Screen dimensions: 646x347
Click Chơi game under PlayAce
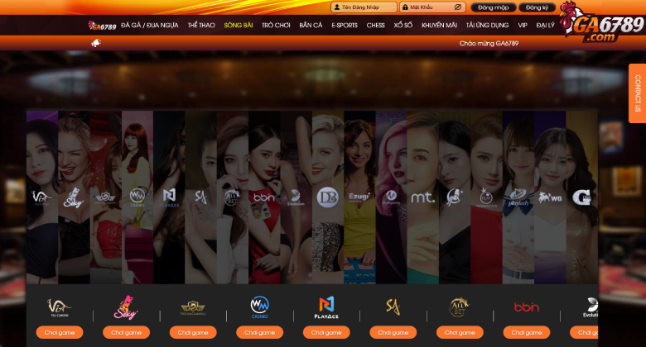[x=326, y=332]
